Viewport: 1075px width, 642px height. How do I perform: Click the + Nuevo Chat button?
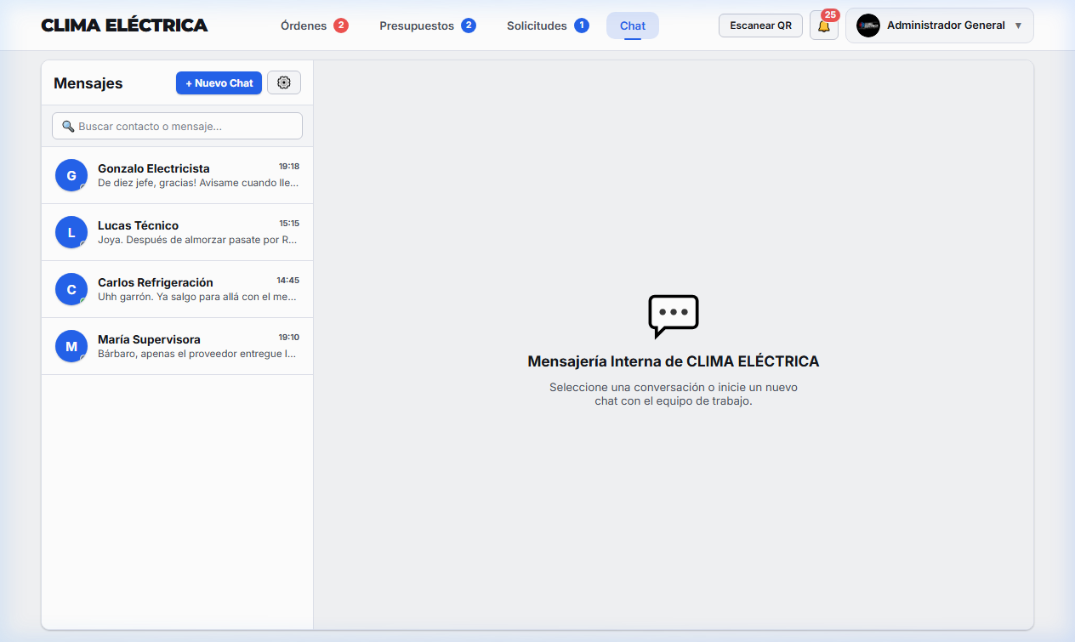coord(219,82)
